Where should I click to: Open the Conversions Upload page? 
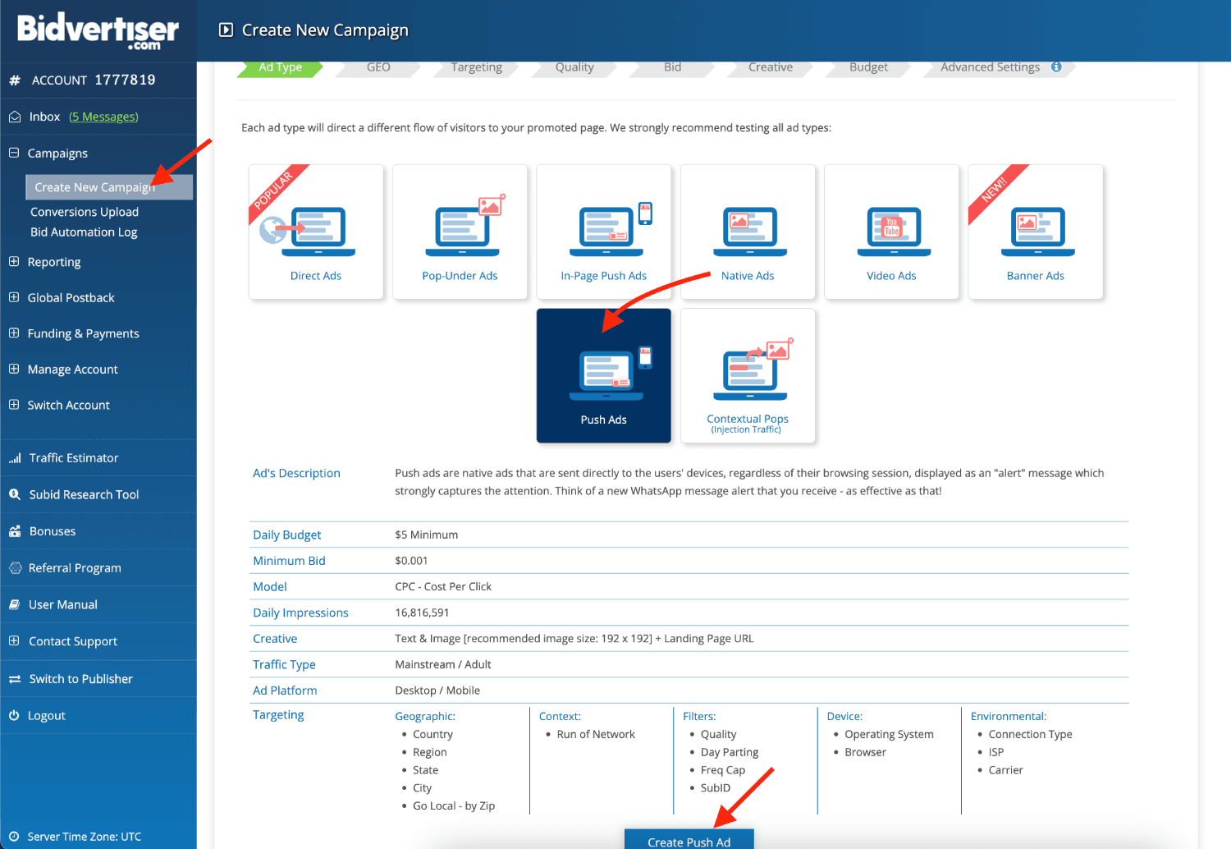(x=85, y=212)
